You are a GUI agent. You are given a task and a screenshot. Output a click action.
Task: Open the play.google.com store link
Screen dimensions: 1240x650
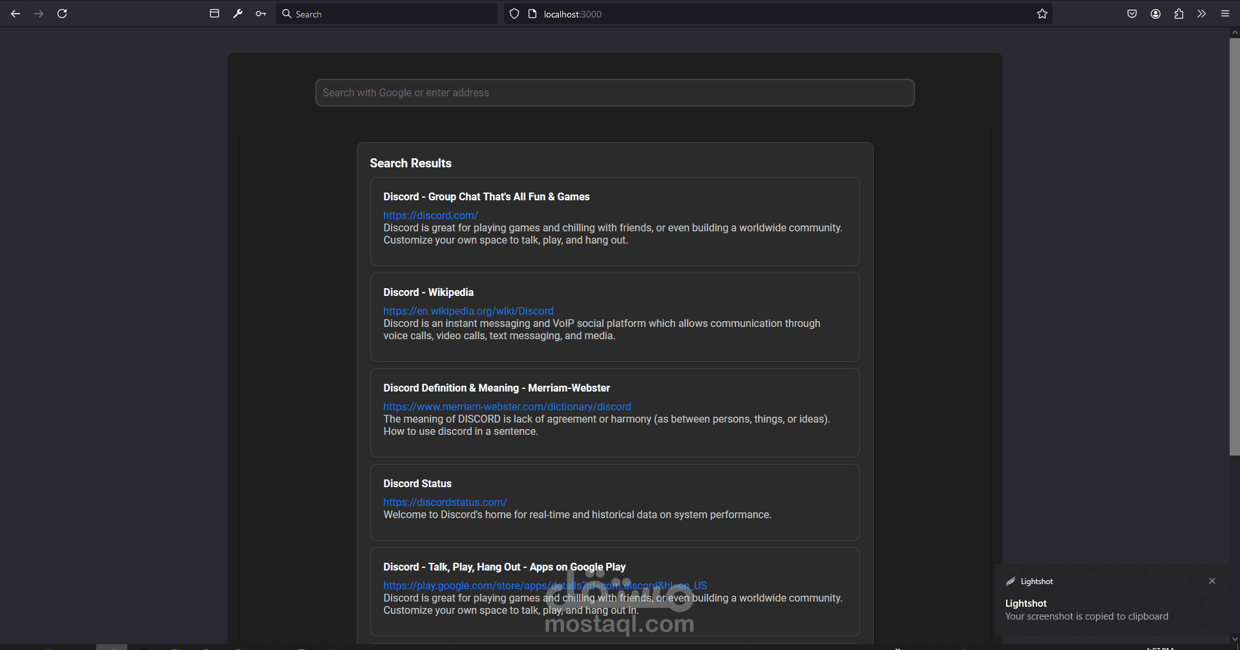545,585
